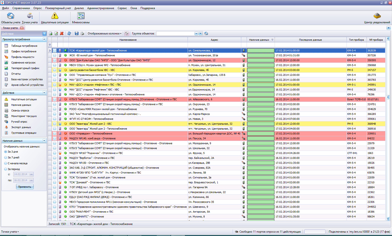
Task: Open Архив событий устройства
Action: [27, 85]
